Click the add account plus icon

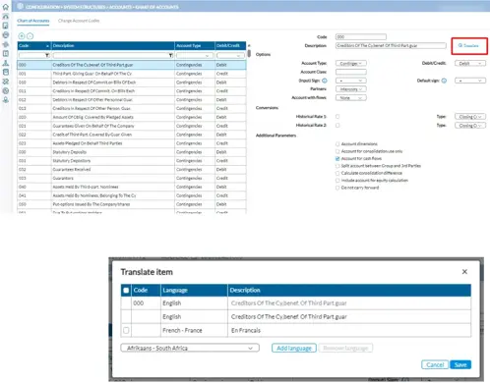click(22, 36)
